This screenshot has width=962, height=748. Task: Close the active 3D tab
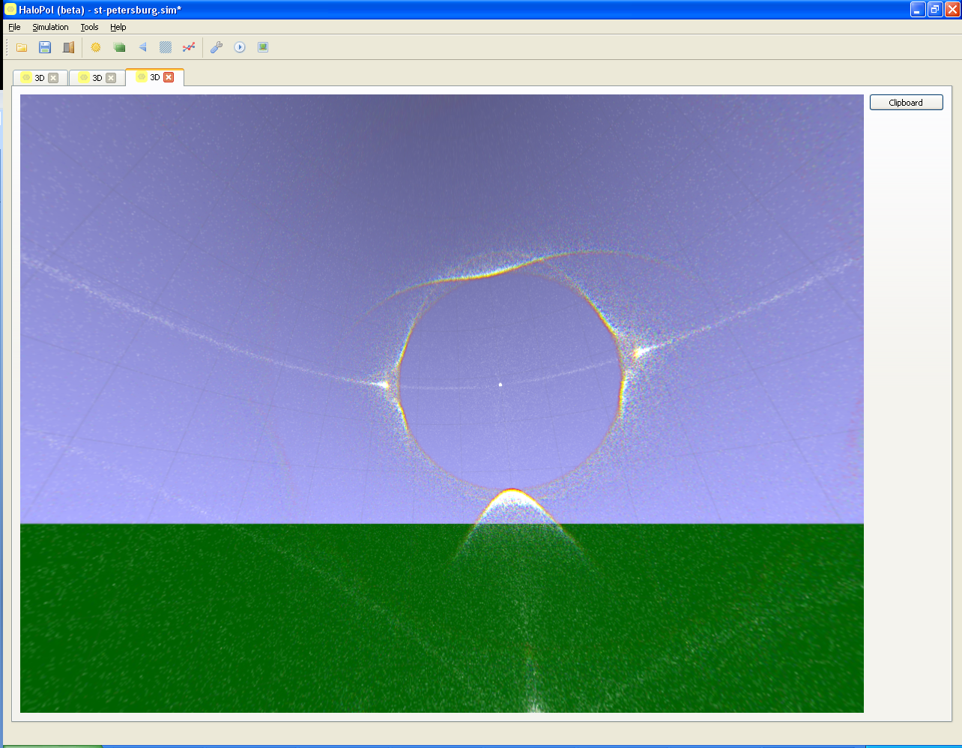[x=169, y=77]
